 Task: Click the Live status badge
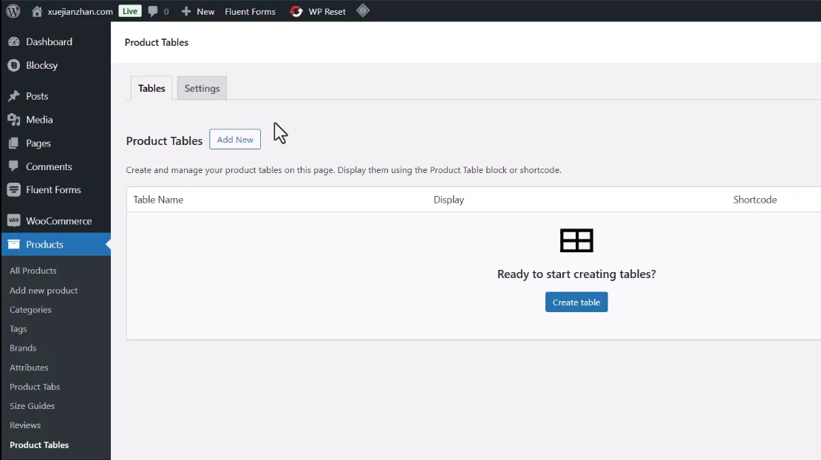point(130,10)
